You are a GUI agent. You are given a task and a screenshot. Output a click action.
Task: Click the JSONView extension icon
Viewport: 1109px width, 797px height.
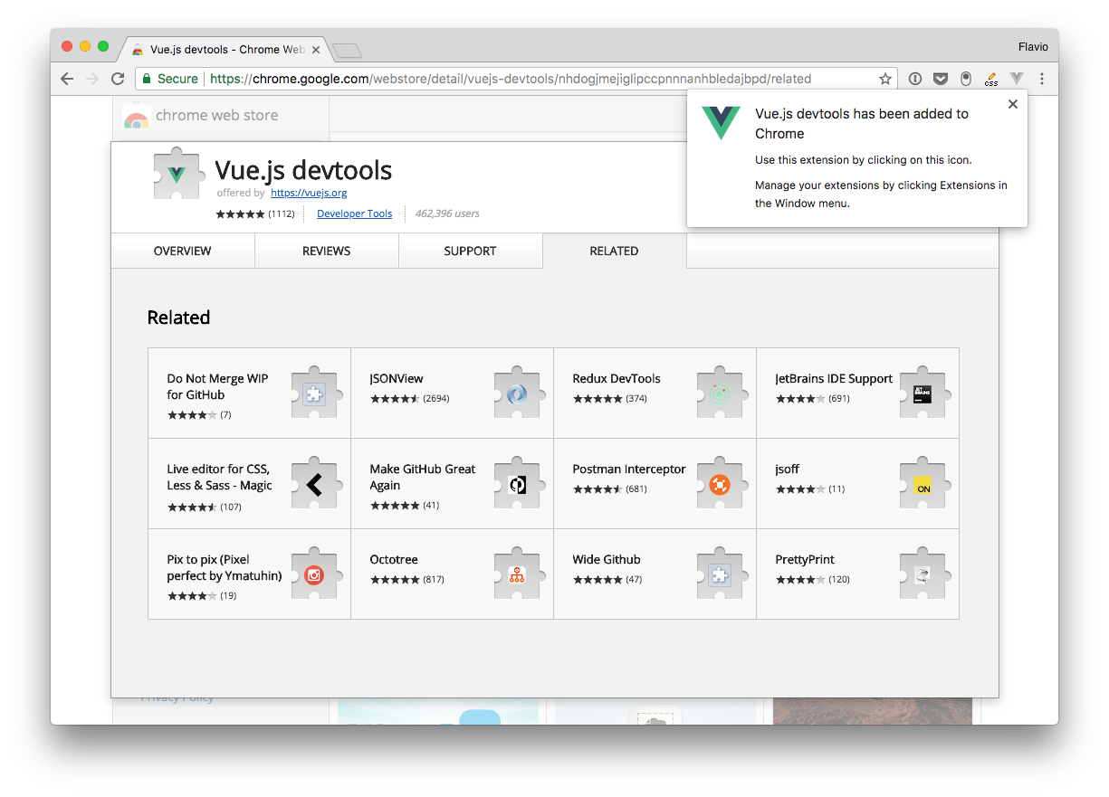point(518,393)
